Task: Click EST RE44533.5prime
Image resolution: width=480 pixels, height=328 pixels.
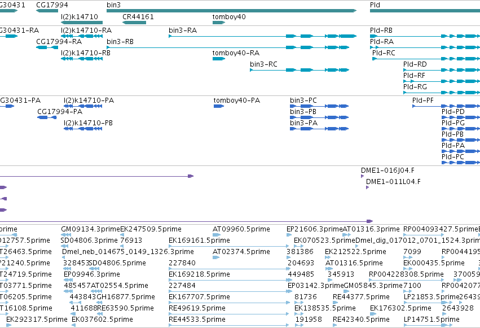Action: point(228,325)
